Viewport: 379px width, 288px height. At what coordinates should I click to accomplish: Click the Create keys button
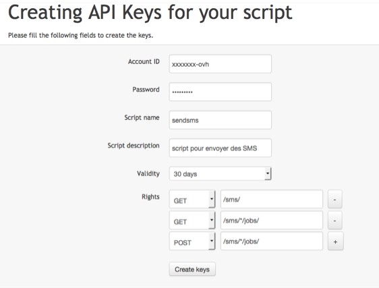[x=192, y=269]
